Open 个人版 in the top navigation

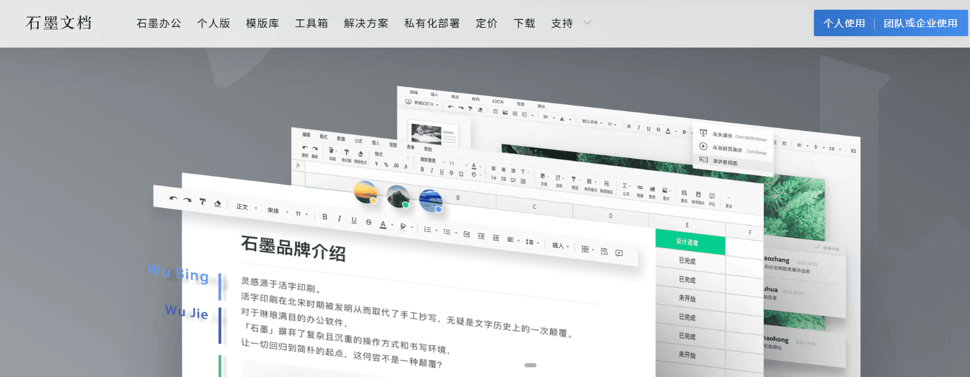(213, 23)
